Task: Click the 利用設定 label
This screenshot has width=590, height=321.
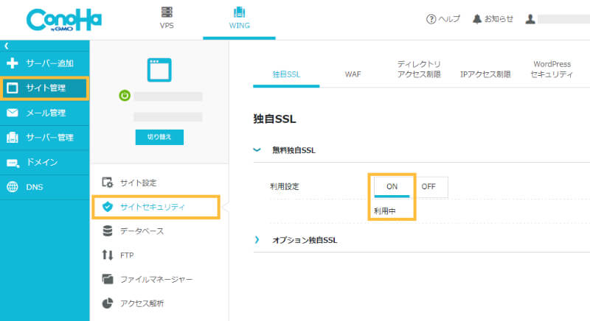Action: coord(285,186)
